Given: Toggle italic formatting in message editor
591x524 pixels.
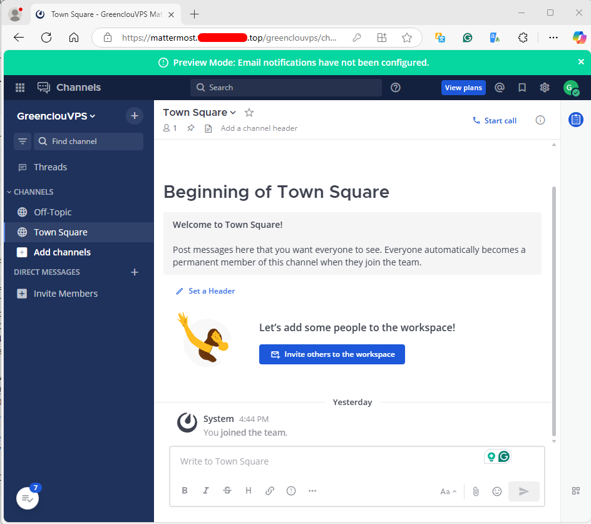Looking at the screenshot, I should click(206, 490).
